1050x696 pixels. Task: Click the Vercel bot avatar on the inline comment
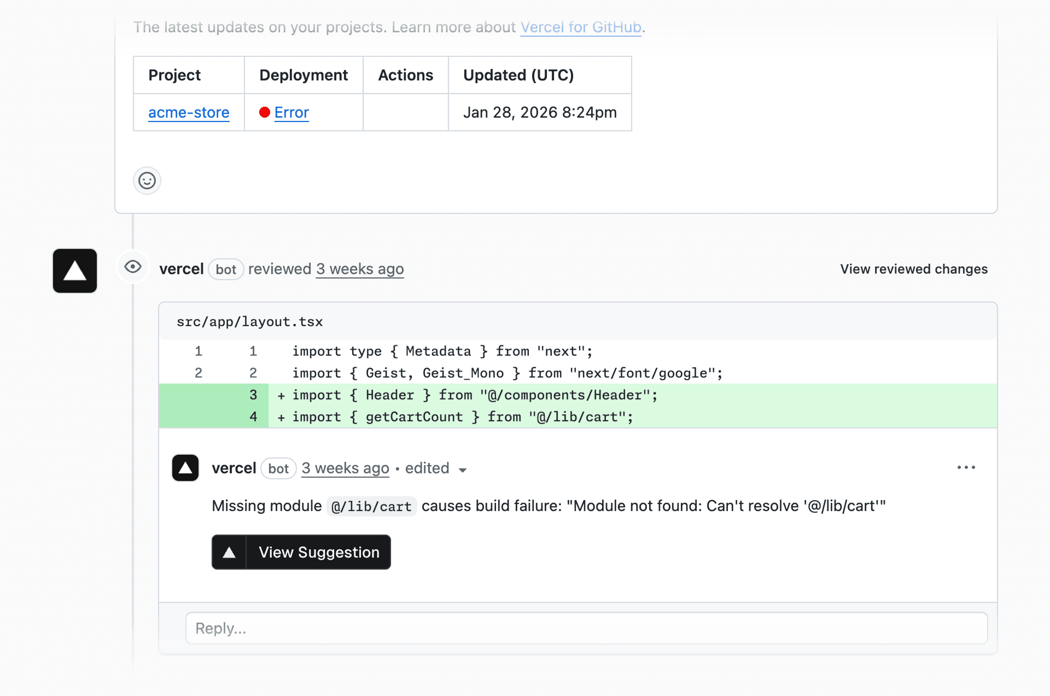coord(185,468)
